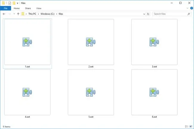Select the 1.oxt extension file icon
Image resolution: width=194 pixels, height=129 pixels.
tap(27, 42)
